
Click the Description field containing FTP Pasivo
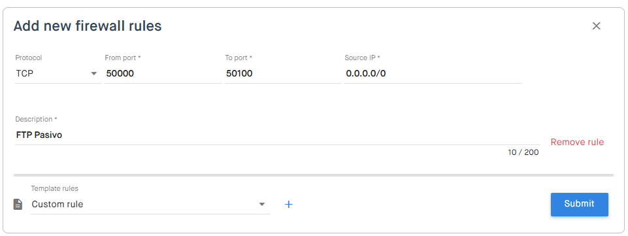pos(278,135)
